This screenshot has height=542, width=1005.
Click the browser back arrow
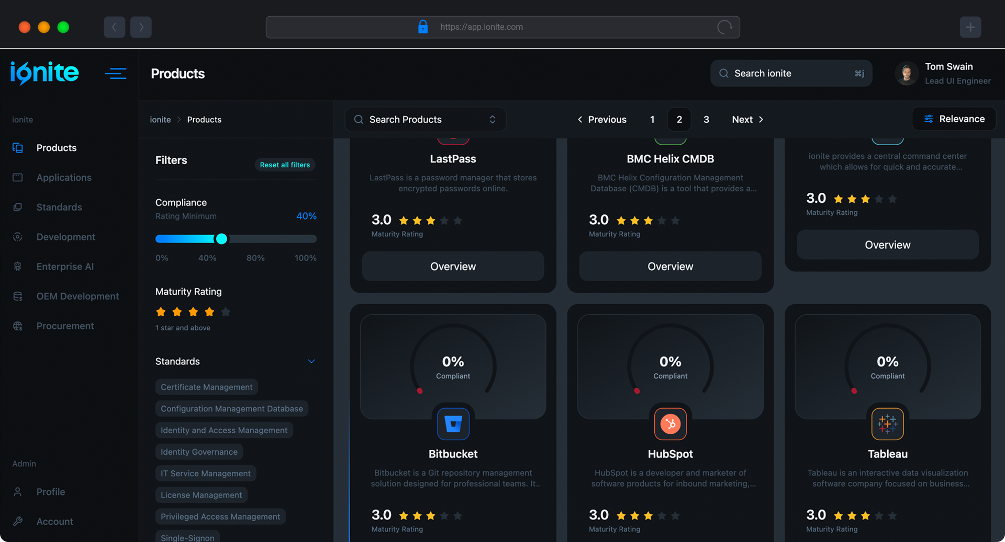click(114, 27)
